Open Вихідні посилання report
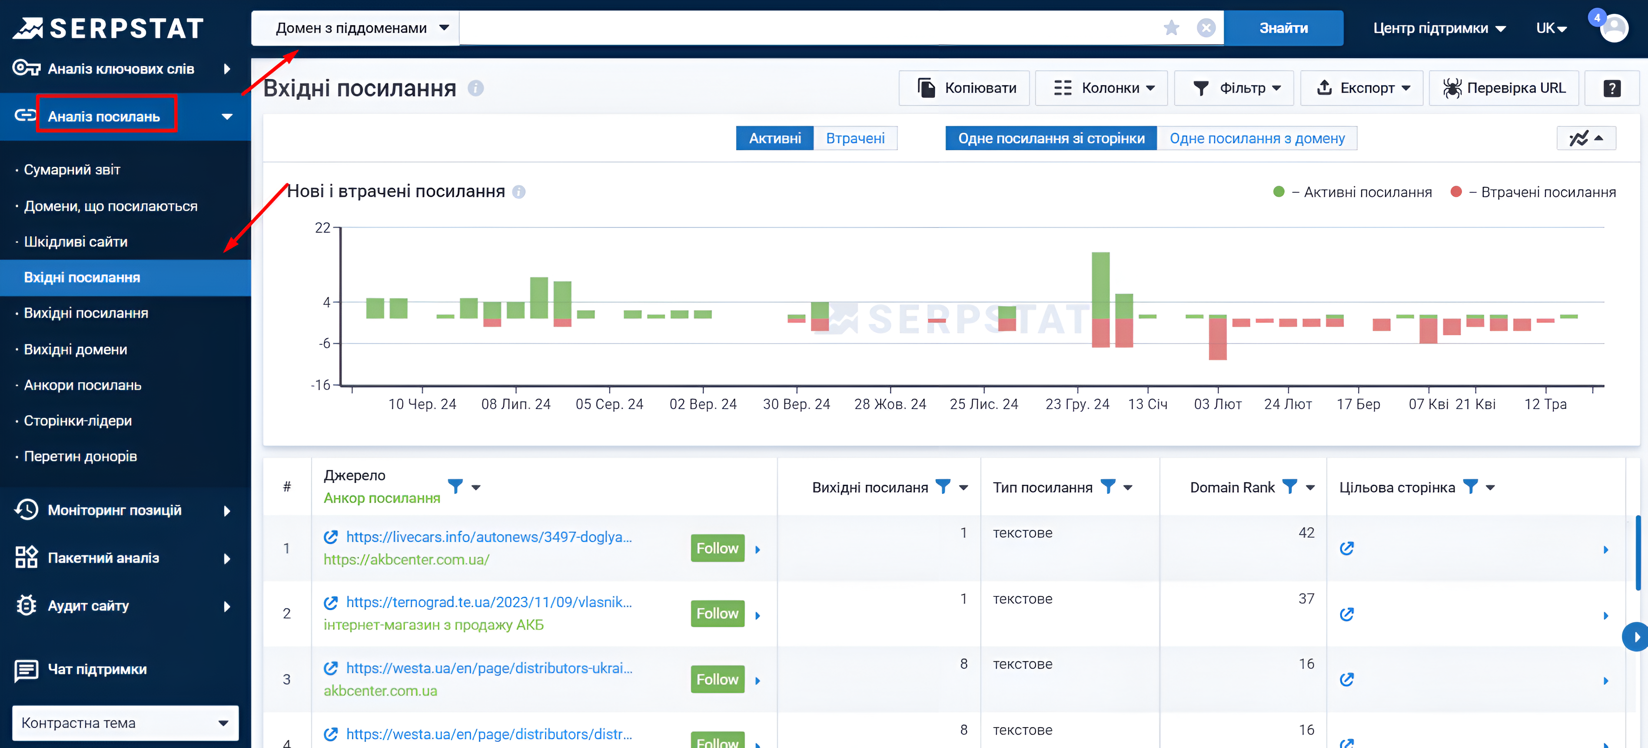The image size is (1648, 748). click(86, 313)
